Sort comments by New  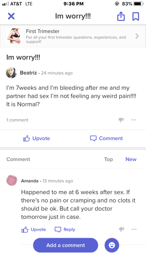131,159
